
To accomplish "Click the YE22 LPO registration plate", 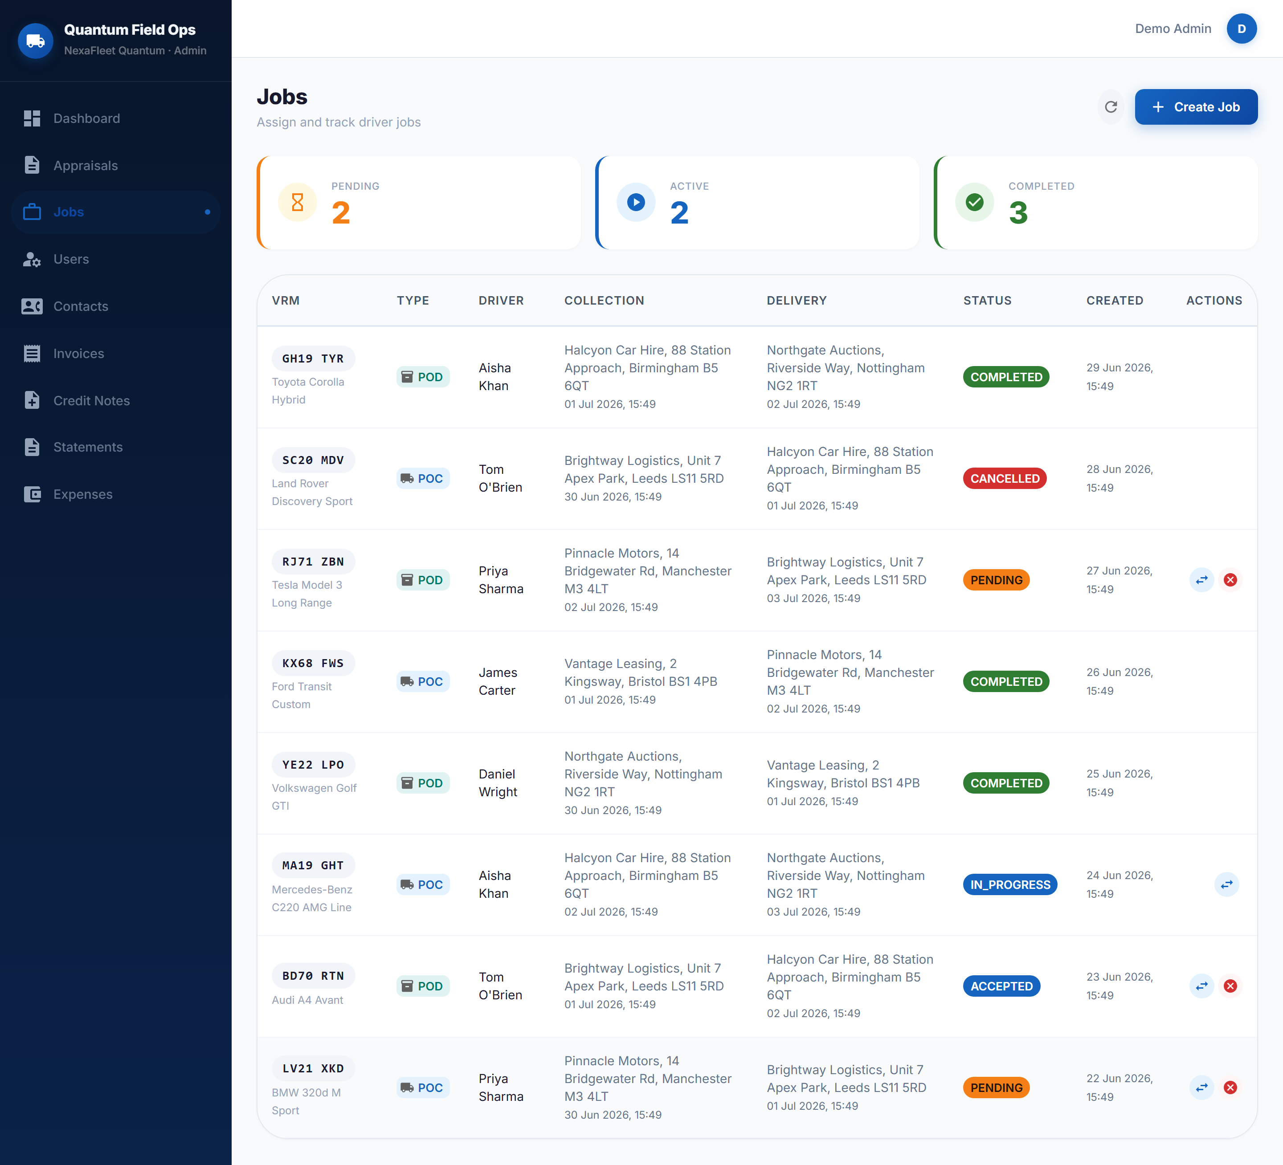I will (313, 764).
